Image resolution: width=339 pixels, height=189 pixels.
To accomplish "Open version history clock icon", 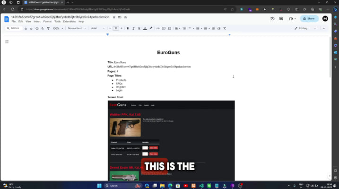I will (x=272, y=19).
